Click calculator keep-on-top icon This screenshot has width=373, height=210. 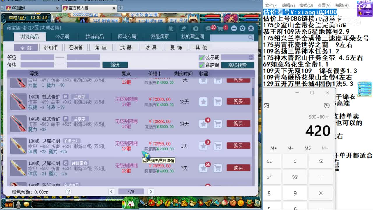pyautogui.click(x=267, y=105)
